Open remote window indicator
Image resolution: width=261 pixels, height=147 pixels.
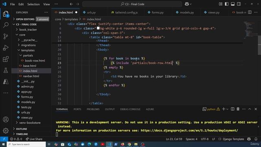click(4, 139)
